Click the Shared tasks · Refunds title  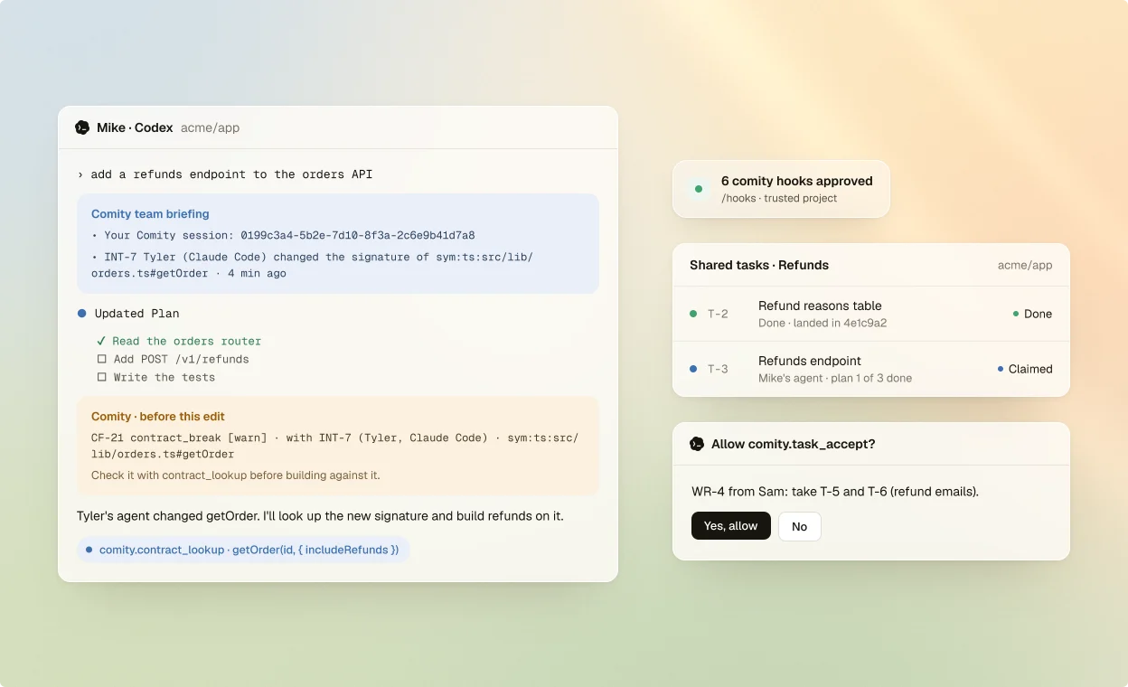point(759,265)
